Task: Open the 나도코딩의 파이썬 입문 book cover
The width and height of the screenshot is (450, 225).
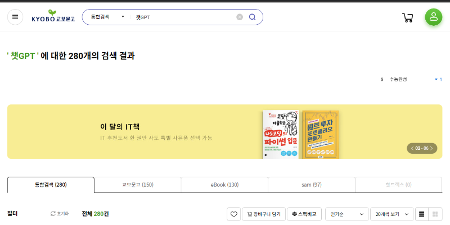Action: point(280,134)
